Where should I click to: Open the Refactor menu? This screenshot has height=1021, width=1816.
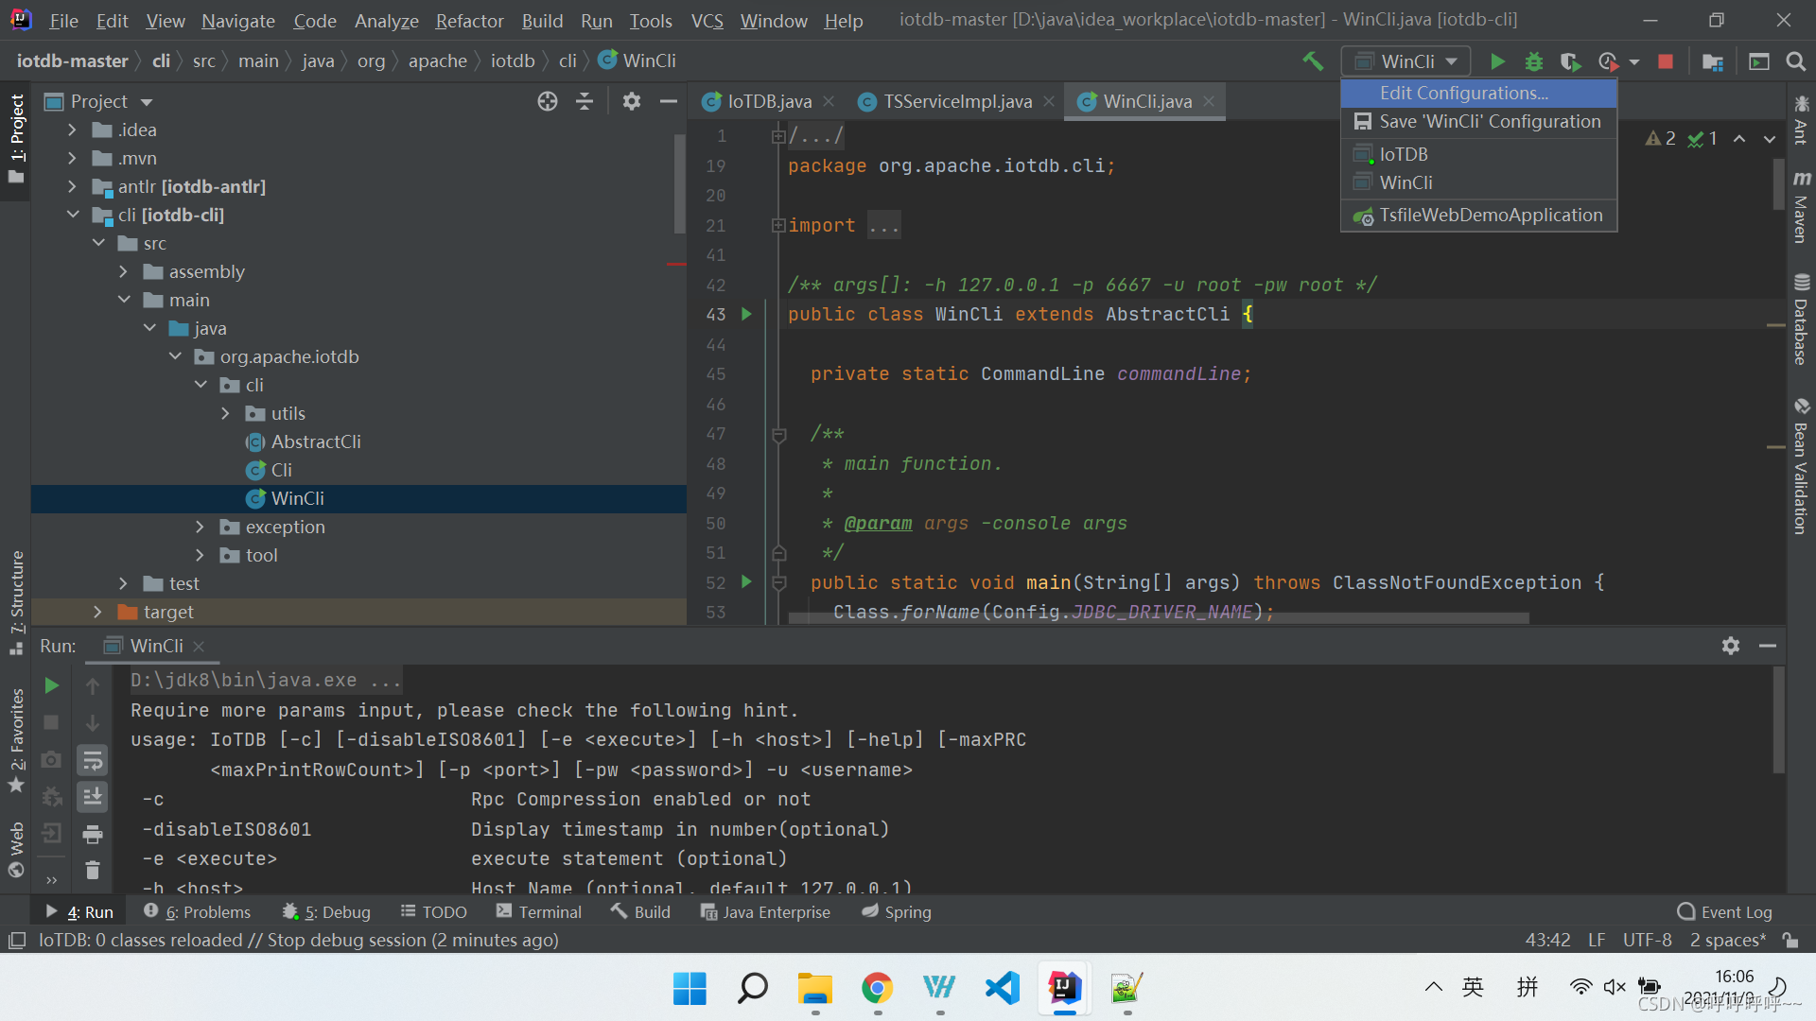pyautogui.click(x=469, y=21)
